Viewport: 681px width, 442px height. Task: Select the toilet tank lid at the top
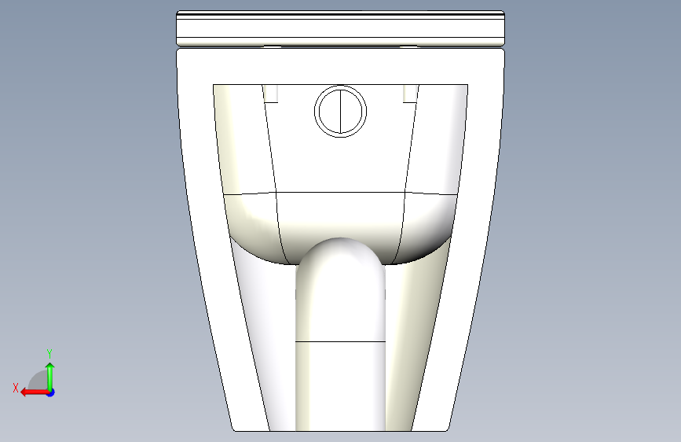tap(341, 28)
